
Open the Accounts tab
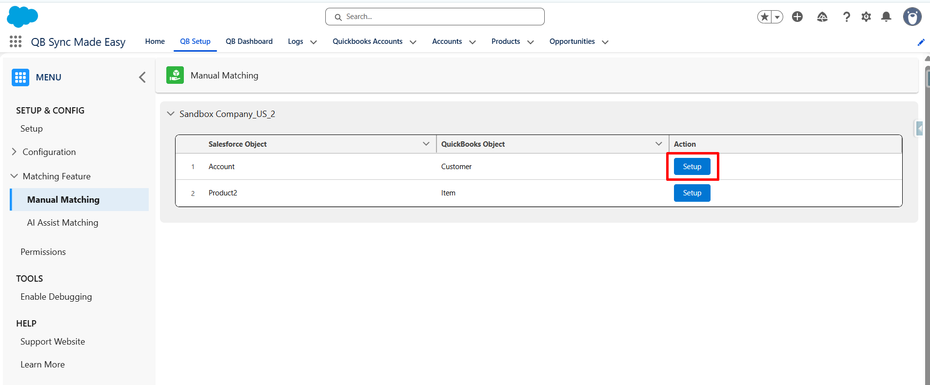click(447, 41)
